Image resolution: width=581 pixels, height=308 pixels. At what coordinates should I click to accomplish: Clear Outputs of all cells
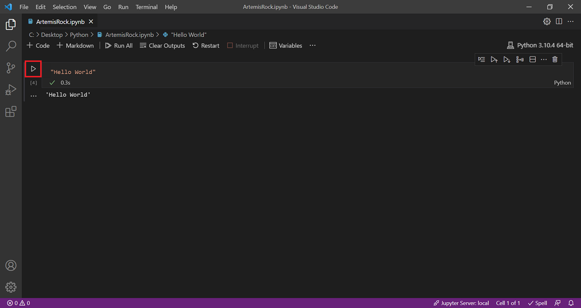(x=162, y=45)
